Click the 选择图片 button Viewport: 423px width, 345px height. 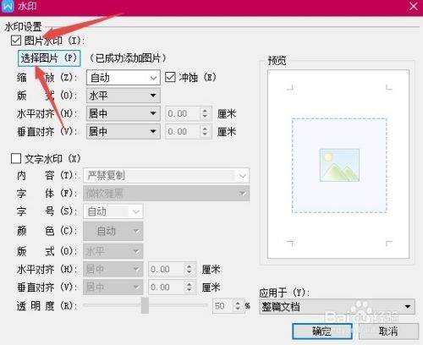click(x=49, y=58)
